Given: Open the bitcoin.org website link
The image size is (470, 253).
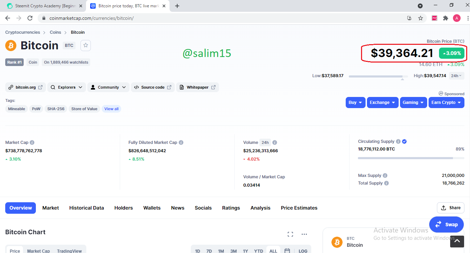Looking at the screenshot, I should (25, 87).
